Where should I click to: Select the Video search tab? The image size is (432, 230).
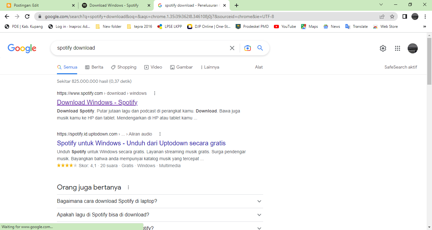(153, 67)
